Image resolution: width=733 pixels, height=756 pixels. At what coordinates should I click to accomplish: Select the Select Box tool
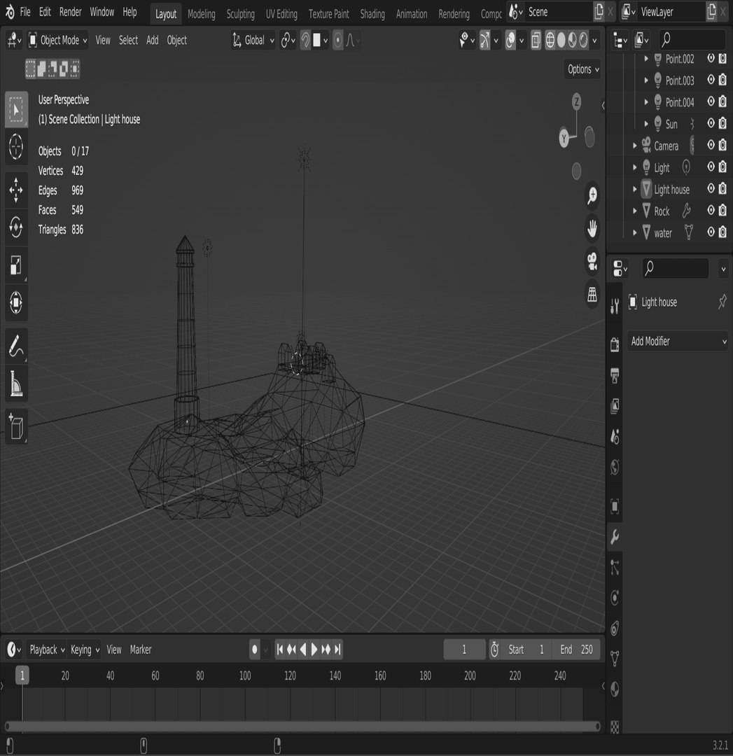16,109
